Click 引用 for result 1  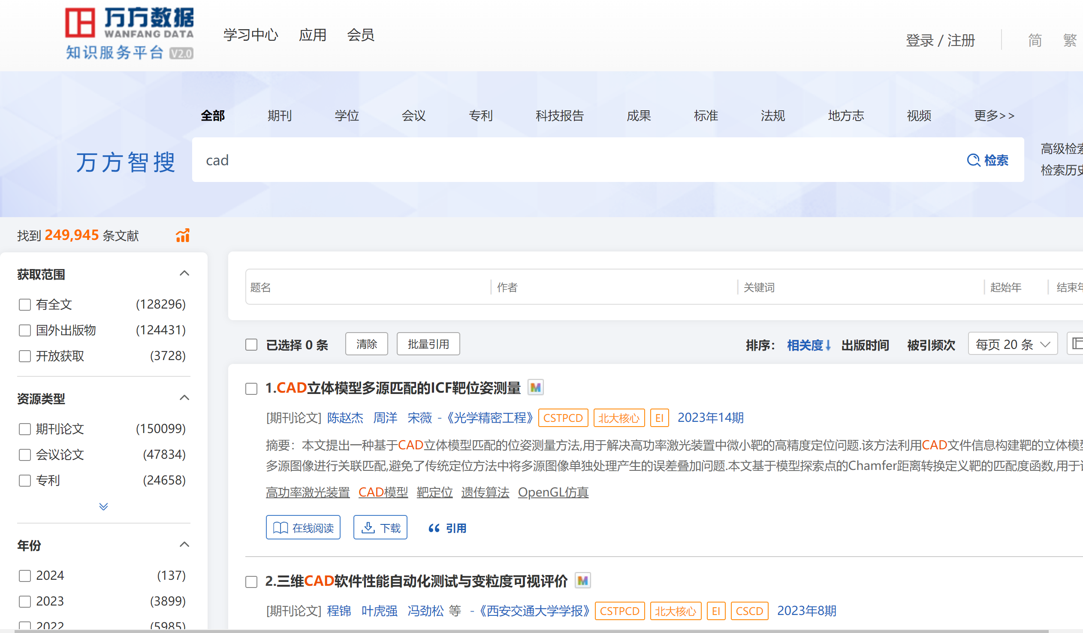pos(447,528)
